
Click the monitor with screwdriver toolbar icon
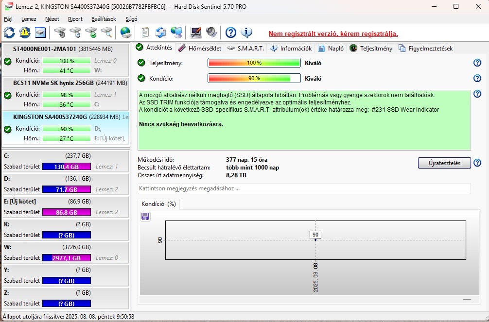click(195, 33)
